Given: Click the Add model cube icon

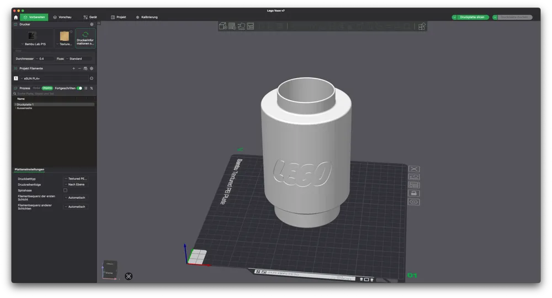Looking at the screenshot, I should pos(223,26).
